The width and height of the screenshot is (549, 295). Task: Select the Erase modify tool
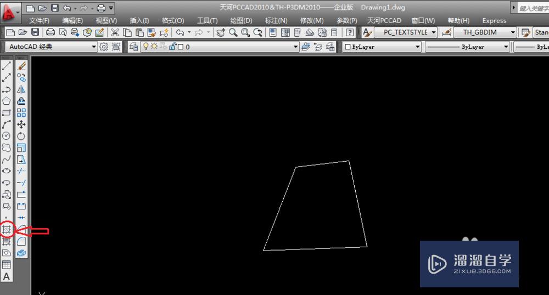tap(21, 66)
